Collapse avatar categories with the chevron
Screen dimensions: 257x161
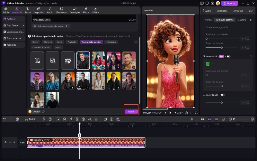click(x=136, y=42)
